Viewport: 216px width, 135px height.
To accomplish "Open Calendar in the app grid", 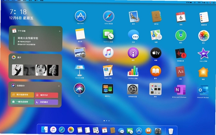I will point(181,17).
